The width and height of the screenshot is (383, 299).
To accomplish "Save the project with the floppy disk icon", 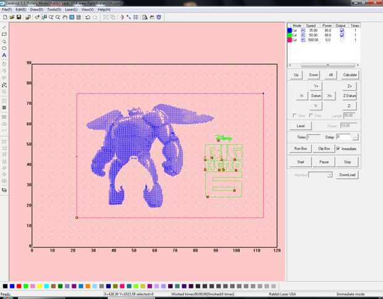I will tap(19, 17).
